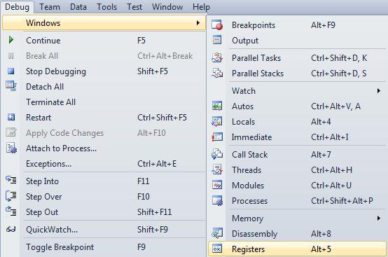Click the Modules window icon
This screenshot has height=257, width=388.
click(x=217, y=186)
